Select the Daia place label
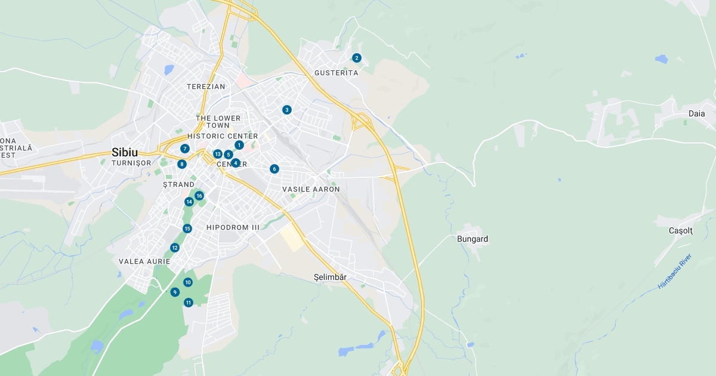The width and height of the screenshot is (716, 376). [x=696, y=113]
